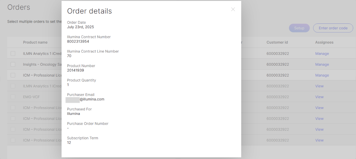This screenshot has width=356, height=159.
Task: Open View link in the last order row
Action: (319, 140)
